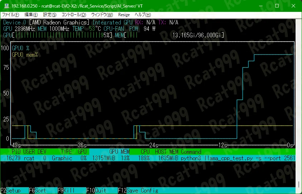Click the Integrated GPU text

[112, 22]
